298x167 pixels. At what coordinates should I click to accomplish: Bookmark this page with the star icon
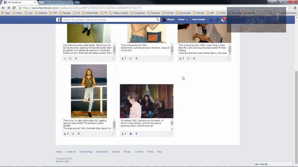tap(290, 8)
